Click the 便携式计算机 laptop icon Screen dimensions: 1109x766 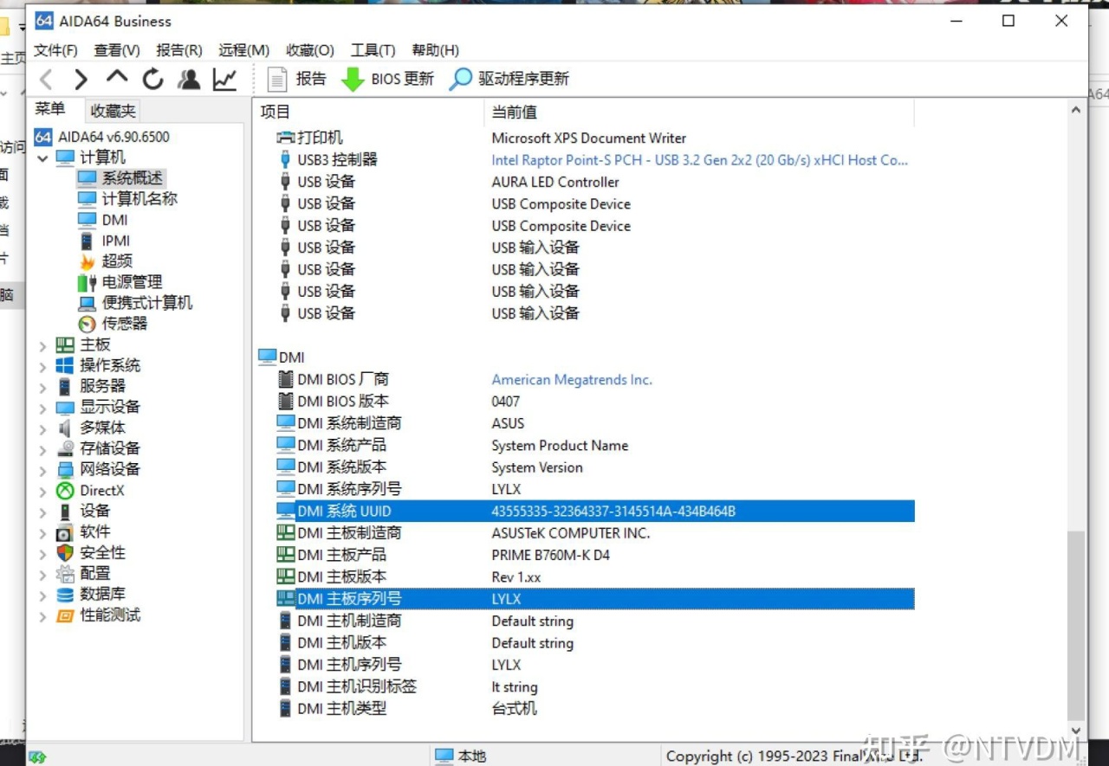click(x=87, y=304)
